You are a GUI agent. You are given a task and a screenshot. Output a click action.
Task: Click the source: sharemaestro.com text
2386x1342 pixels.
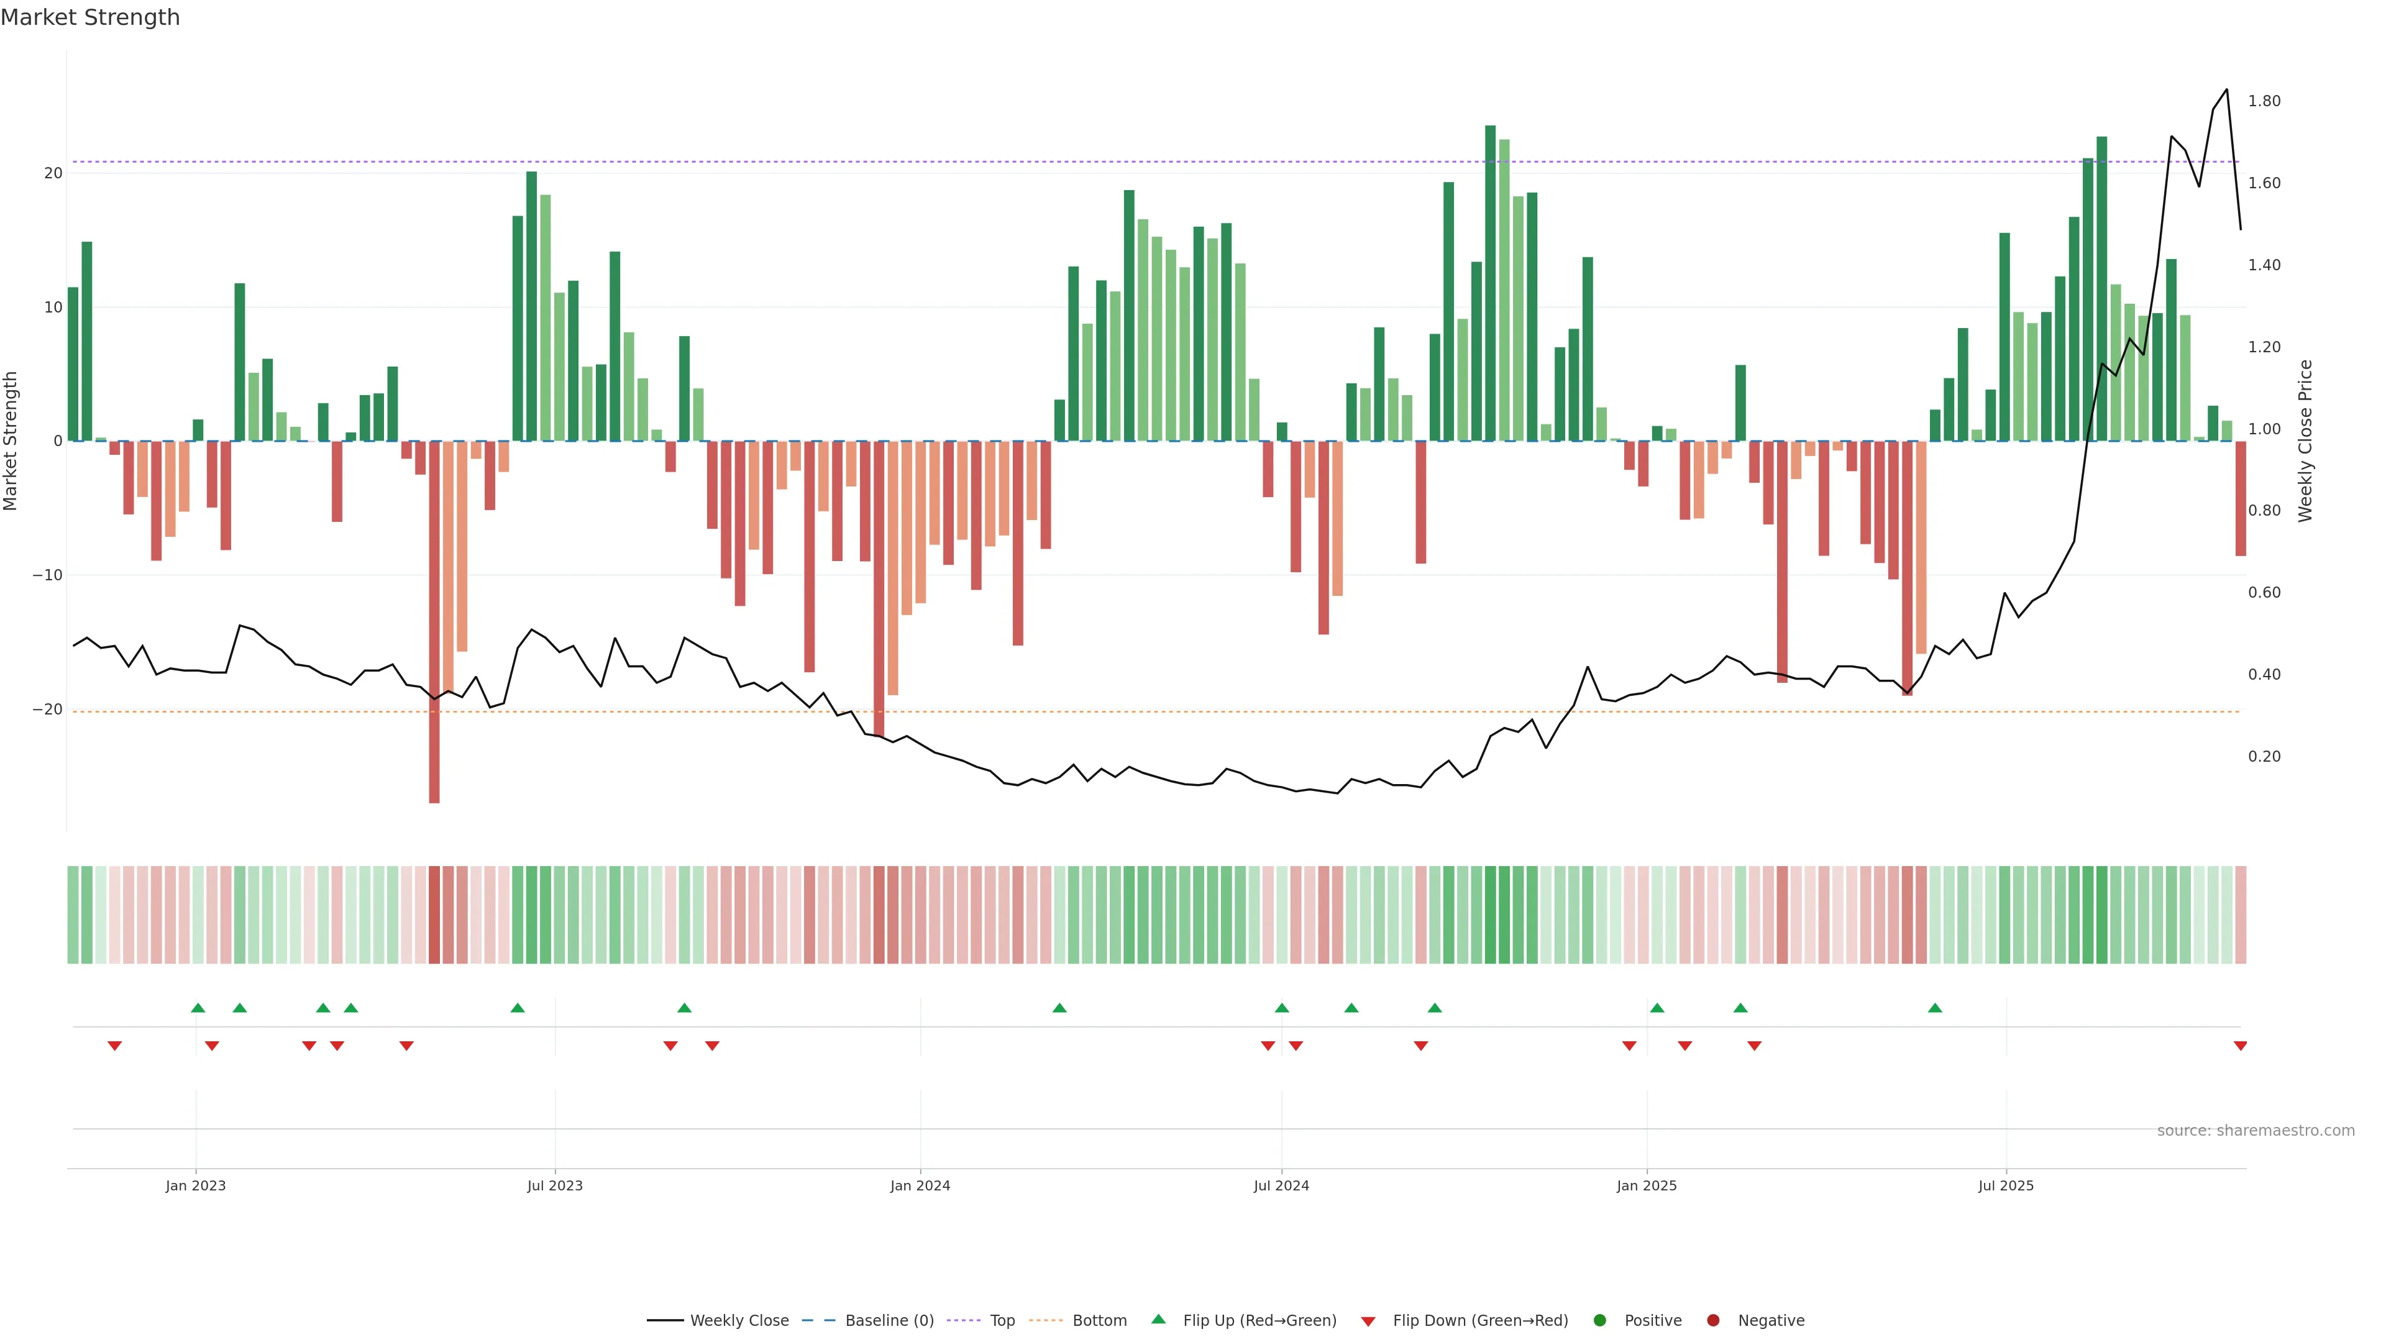tap(2256, 1131)
